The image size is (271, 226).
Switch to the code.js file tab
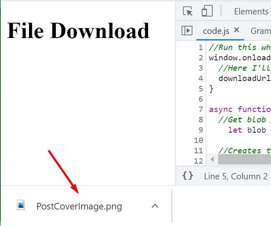point(216,31)
